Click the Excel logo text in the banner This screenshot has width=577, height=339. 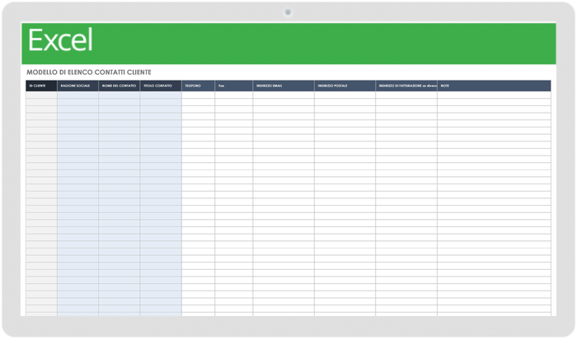click(x=60, y=40)
